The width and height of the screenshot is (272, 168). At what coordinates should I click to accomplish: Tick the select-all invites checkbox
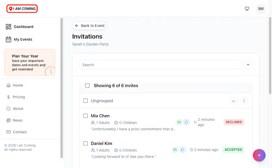(87, 86)
